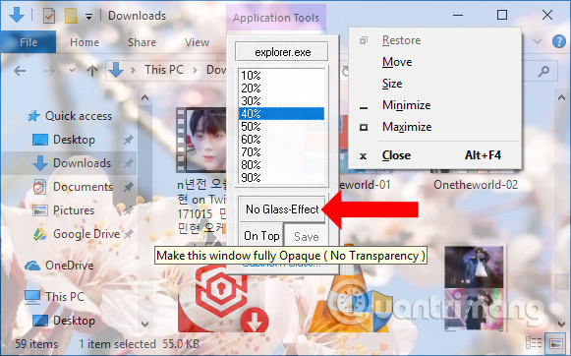Click the explorer.exe button
The height and width of the screenshot is (356, 571).
[281, 52]
